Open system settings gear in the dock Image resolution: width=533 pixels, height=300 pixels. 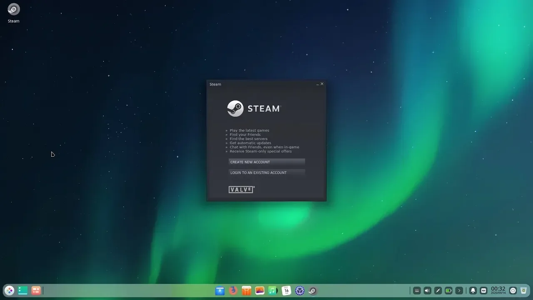300,291
